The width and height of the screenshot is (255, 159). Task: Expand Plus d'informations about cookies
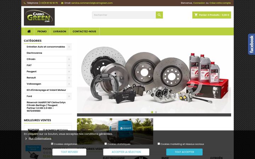click(40, 139)
